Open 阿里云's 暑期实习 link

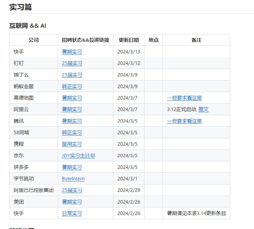tap(71, 109)
